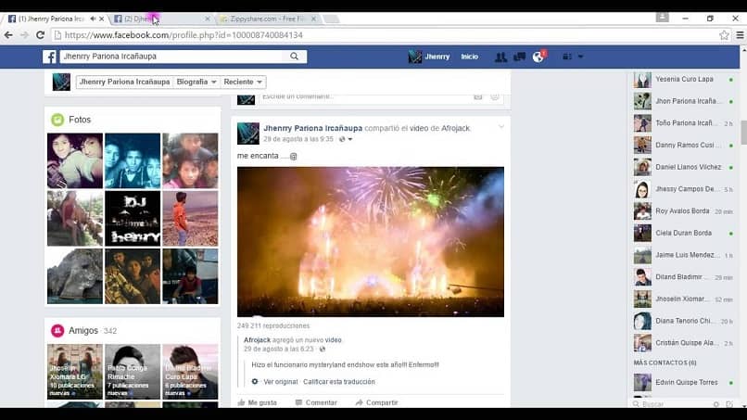747x420 pixels.
Task: Click the Fotos section icon
Action: (57, 120)
